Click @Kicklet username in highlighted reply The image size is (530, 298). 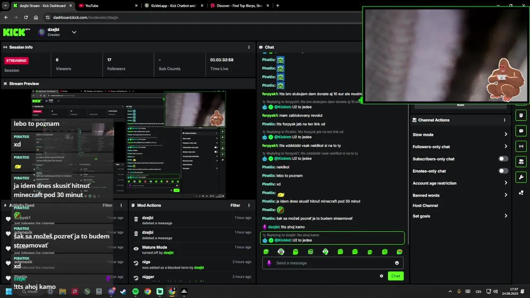[x=282, y=240]
